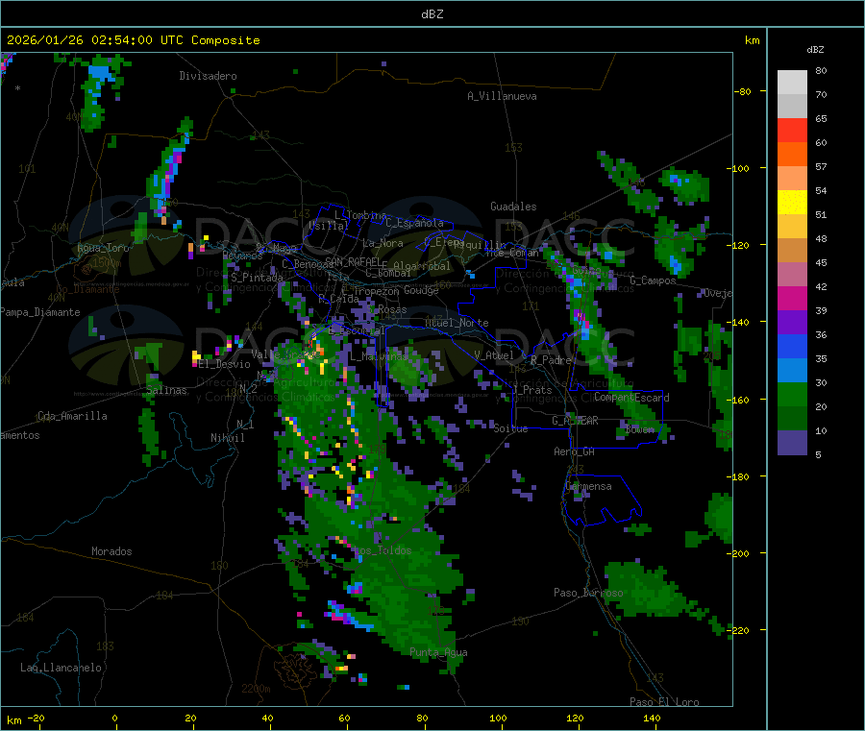Click the Paso_Barroso location label
This screenshot has height=731, width=865.
coord(588,593)
